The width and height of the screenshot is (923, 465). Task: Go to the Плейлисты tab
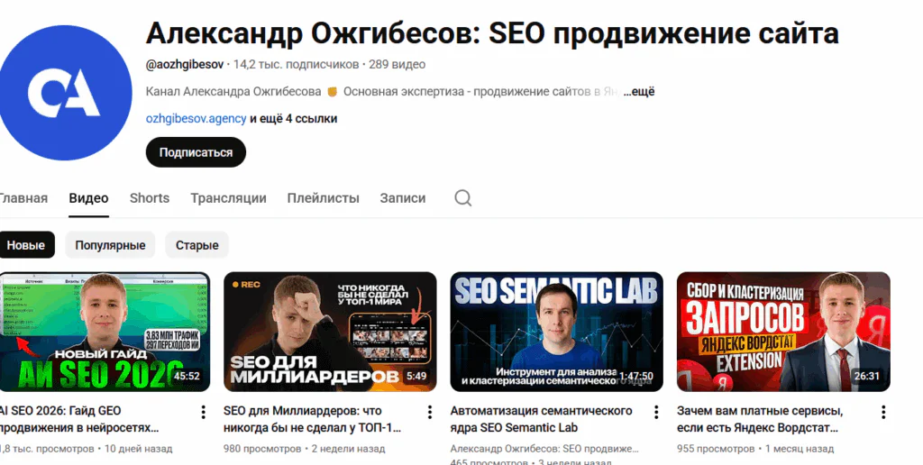point(324,198)
